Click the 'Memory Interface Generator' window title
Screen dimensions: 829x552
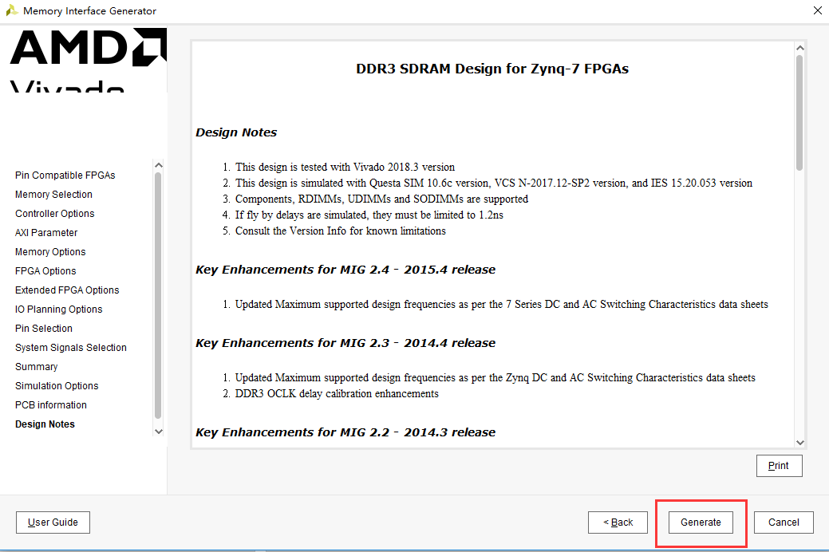click(90, 11)
